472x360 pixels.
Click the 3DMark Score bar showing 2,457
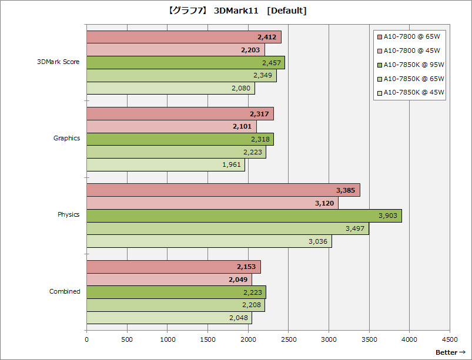tap(185, 63)
